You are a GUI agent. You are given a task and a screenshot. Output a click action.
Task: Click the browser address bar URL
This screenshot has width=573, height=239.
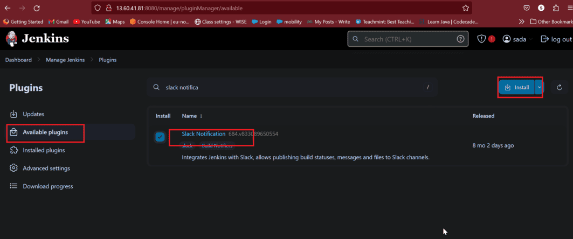click(179, 8)
